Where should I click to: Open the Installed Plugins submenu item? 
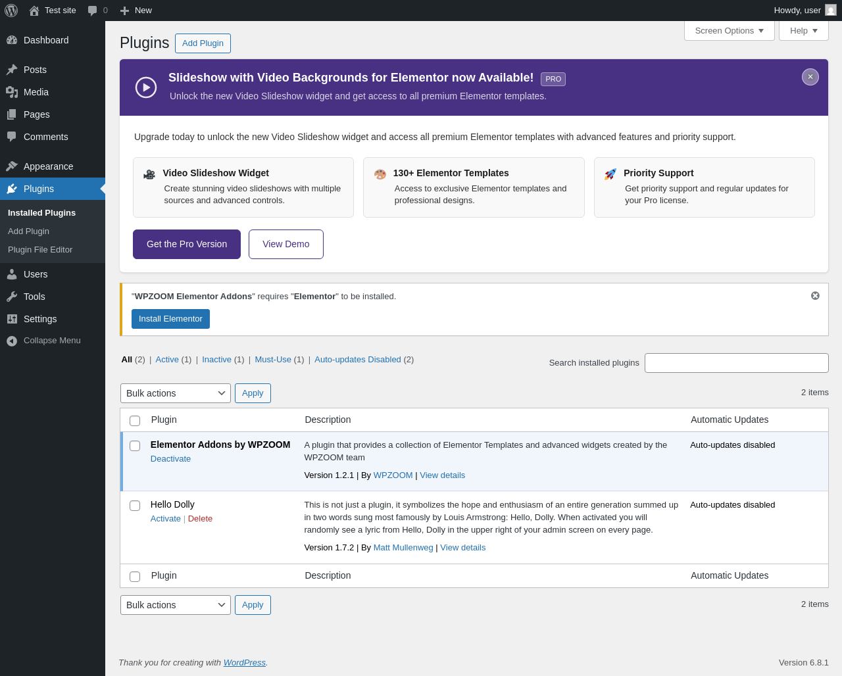(x=42, y=213)
